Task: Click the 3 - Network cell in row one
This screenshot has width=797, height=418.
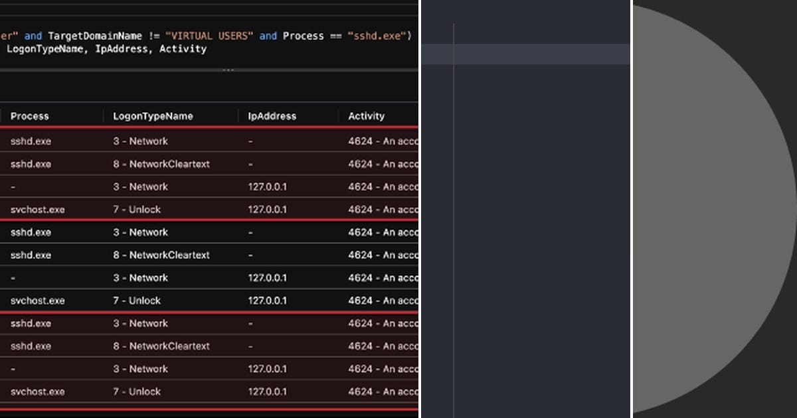Action: 142,141
